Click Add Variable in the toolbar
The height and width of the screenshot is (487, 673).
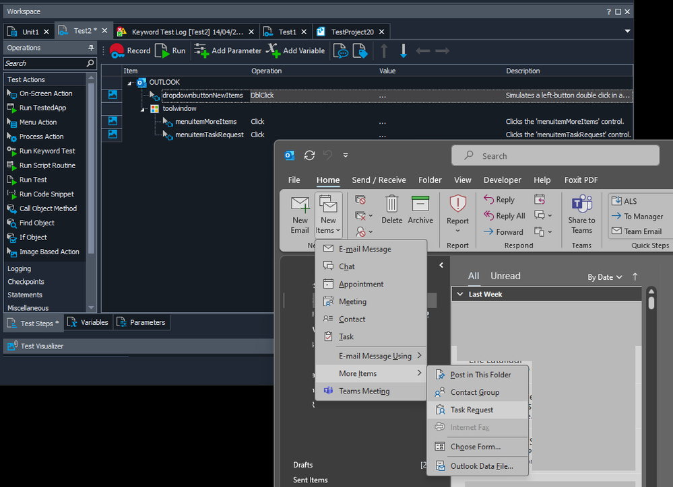(295, 50)
